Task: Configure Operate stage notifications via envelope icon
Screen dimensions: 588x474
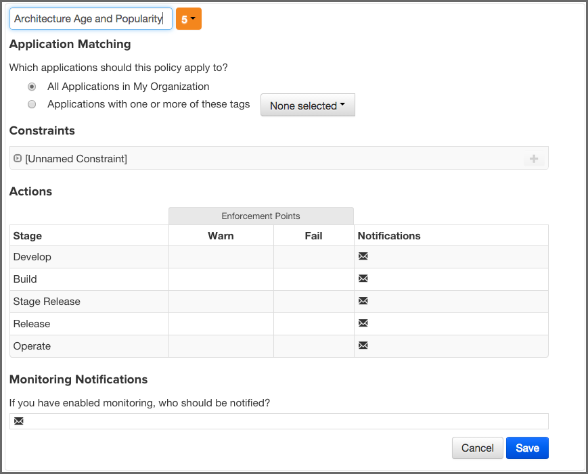Action: (363, 346)
